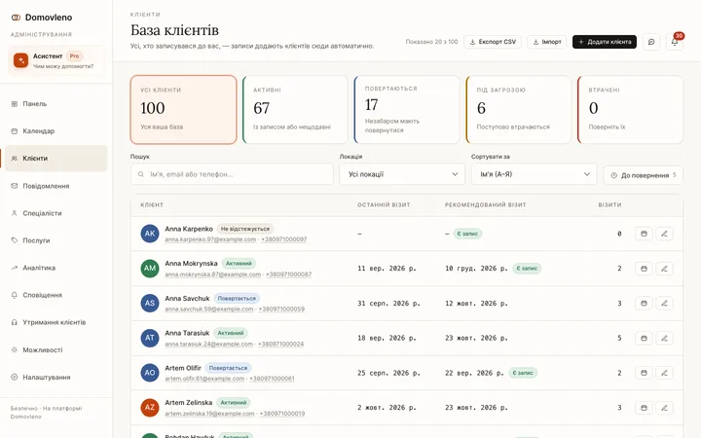The image size is (701, 438).
Task: Click Рекомендований візит column header
Action: click(x=486, y=205)
